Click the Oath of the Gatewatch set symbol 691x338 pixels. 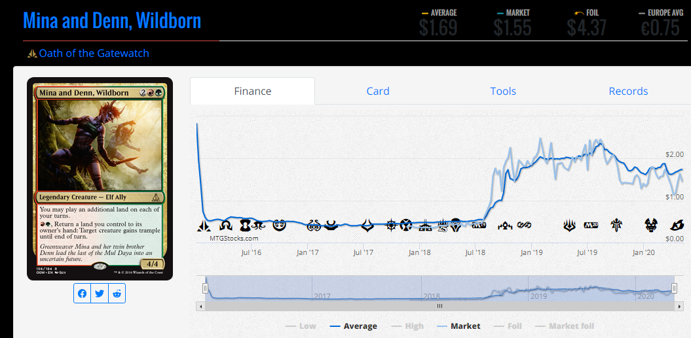pos(31,54)
